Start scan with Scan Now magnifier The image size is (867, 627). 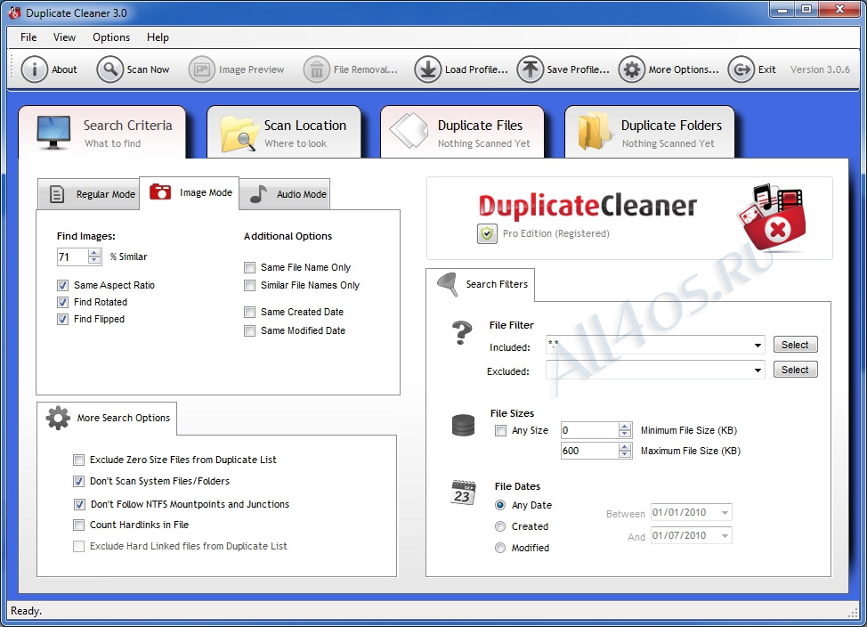click(110, 69)
